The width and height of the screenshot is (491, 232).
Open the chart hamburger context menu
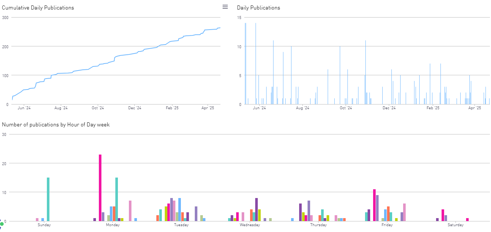coord(225,7)
